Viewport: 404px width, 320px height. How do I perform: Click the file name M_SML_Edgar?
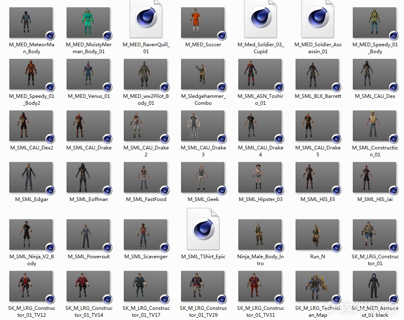(x=32, y=199)
